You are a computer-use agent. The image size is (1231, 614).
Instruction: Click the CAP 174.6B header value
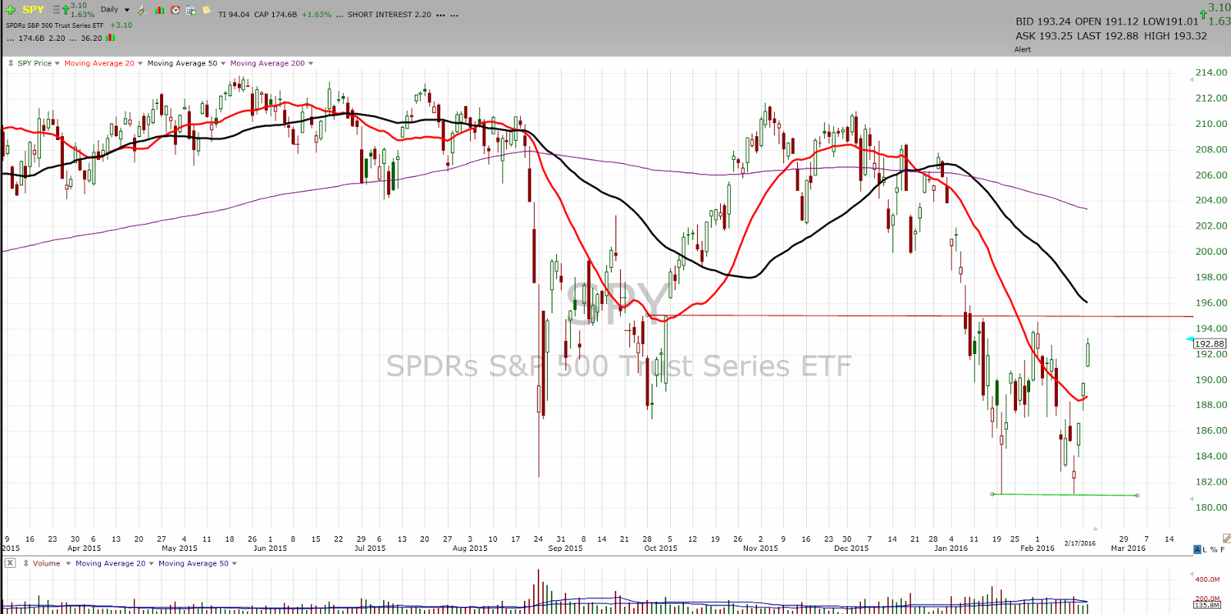pos(275,15)
